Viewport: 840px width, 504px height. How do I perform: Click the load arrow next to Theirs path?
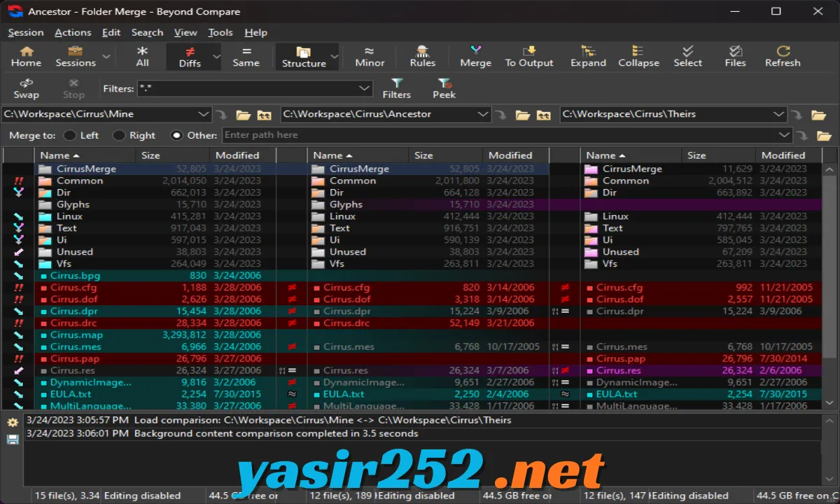(797, 115)
